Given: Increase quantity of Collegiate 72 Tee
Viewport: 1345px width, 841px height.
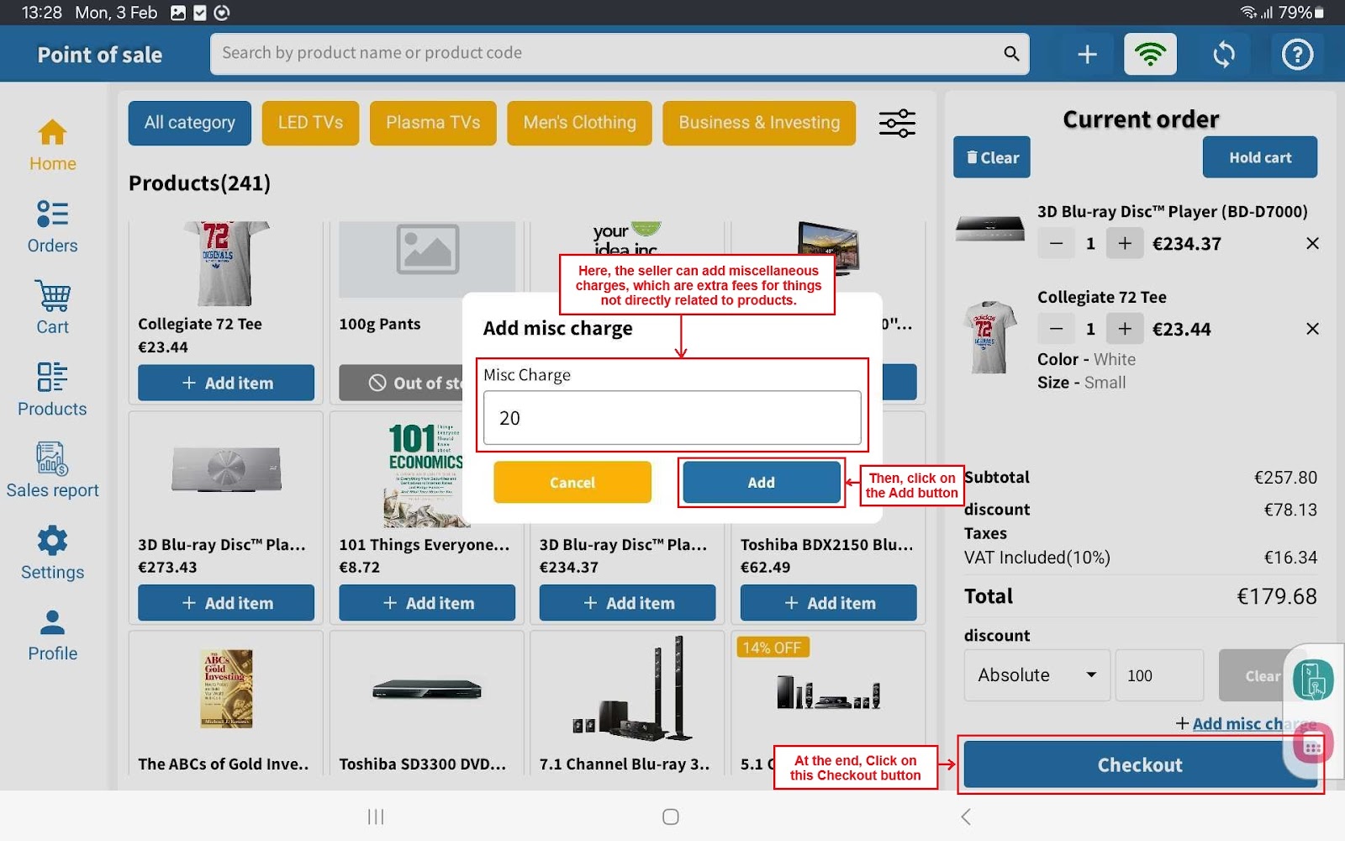Looking at the screenshot, I should [1125, 329].
